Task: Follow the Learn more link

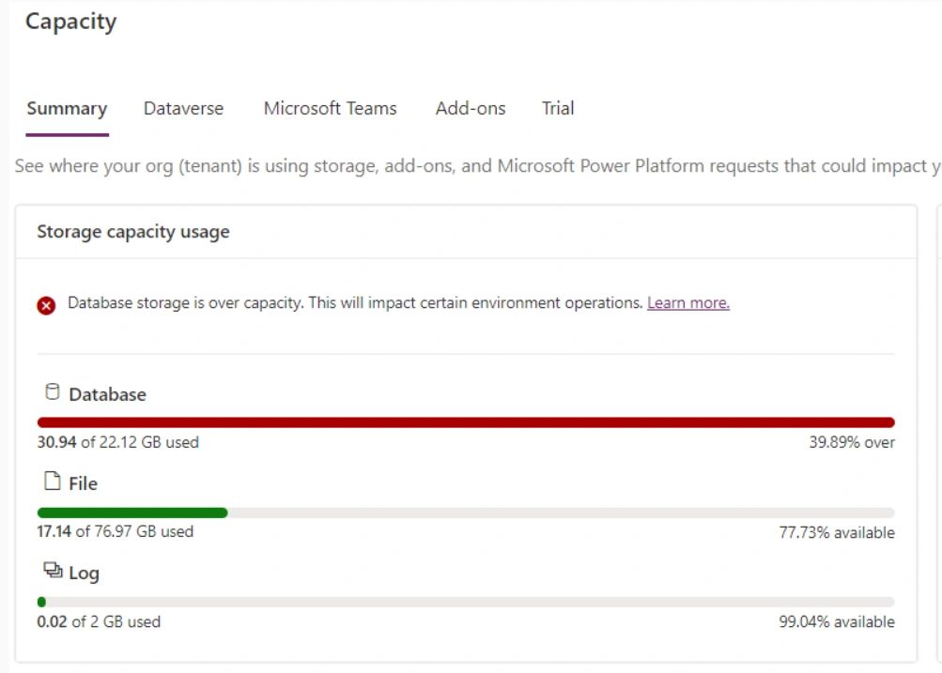Action: point(688,303)
